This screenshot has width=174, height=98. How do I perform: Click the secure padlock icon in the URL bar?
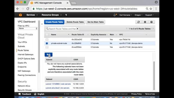[33, 9]
